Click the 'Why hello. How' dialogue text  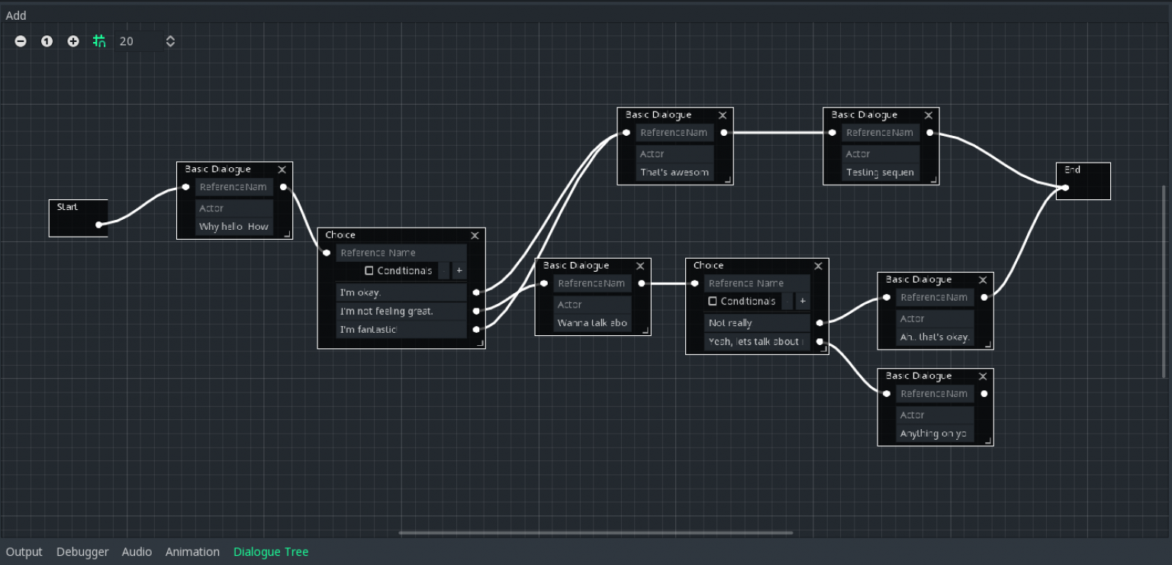click(x=234, y=227)
